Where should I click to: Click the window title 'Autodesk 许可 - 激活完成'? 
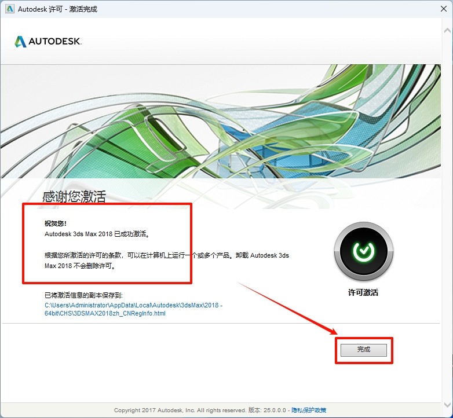(59, 9)
